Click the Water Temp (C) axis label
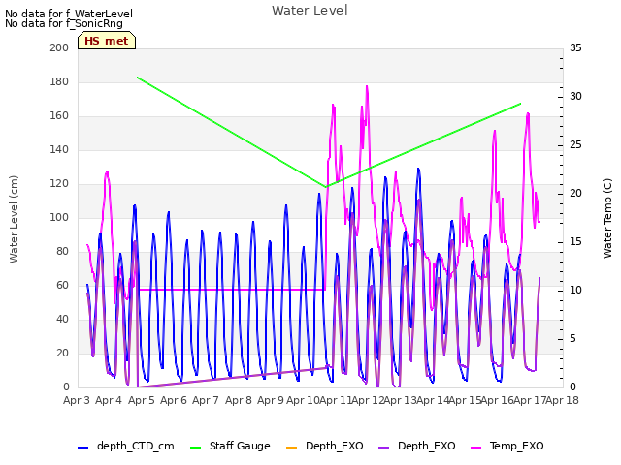This screenshot has height=465, width=621. [x=607, y=218]
